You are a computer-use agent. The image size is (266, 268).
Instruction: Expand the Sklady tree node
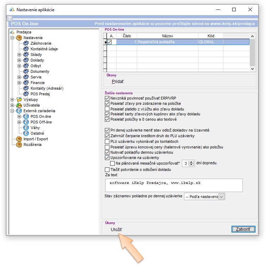(x=19, y=55)
